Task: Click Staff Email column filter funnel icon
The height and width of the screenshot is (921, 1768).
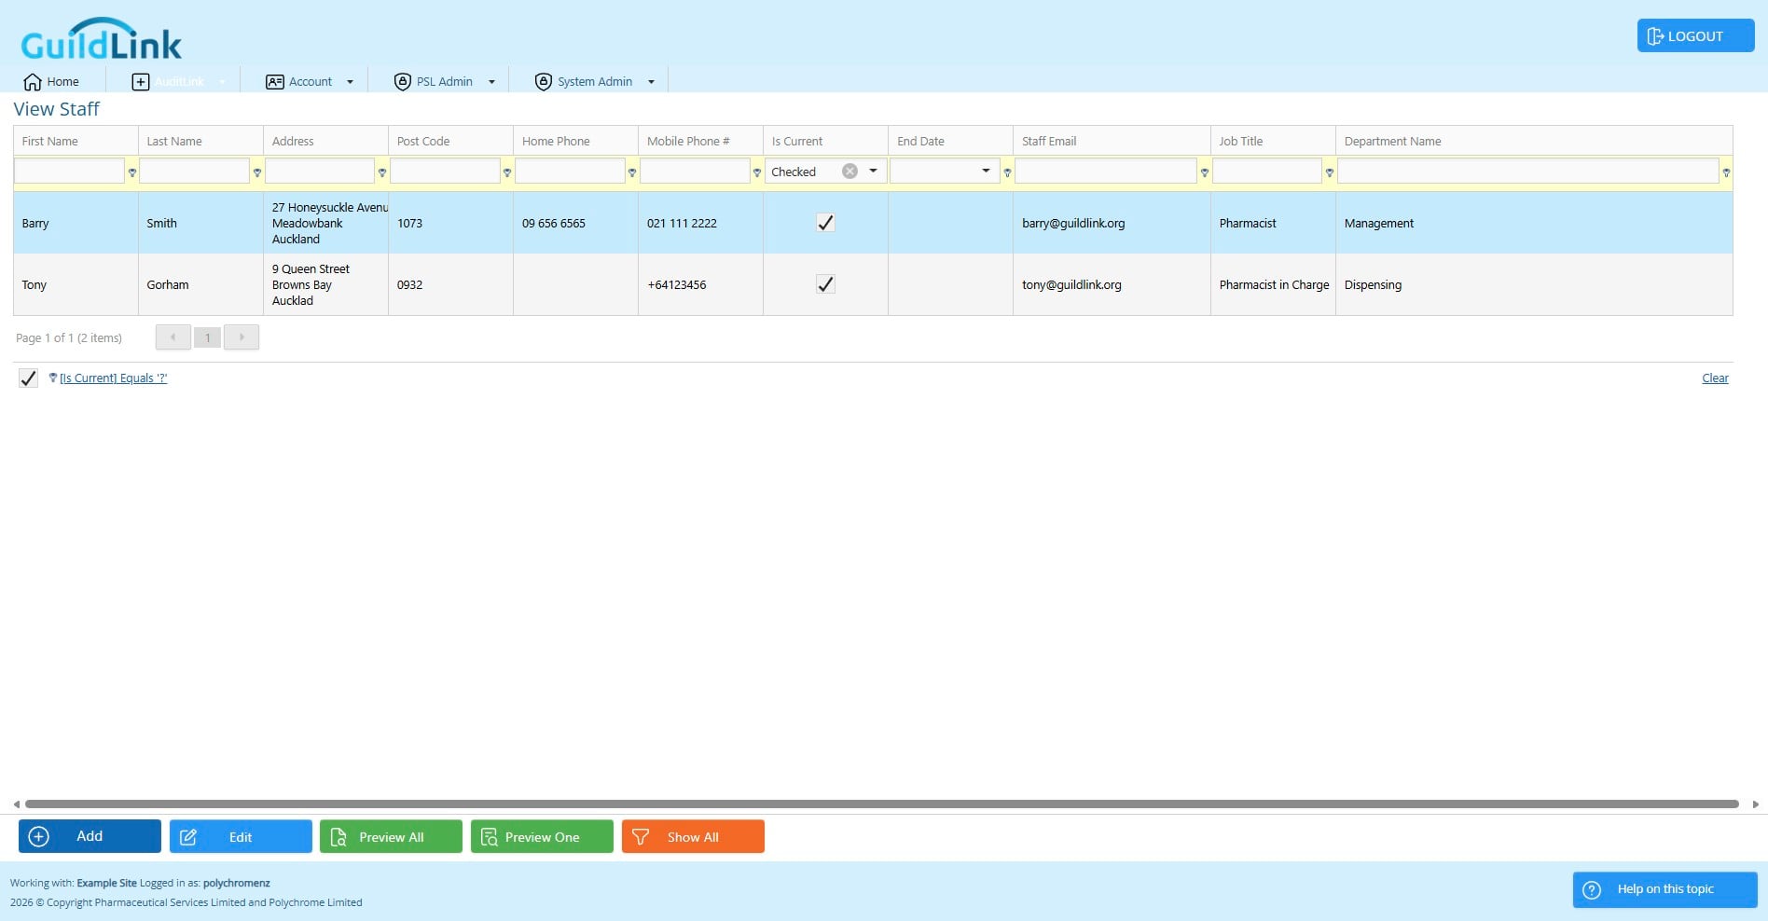Action: pyautogui.click(x=1205, y=172)
